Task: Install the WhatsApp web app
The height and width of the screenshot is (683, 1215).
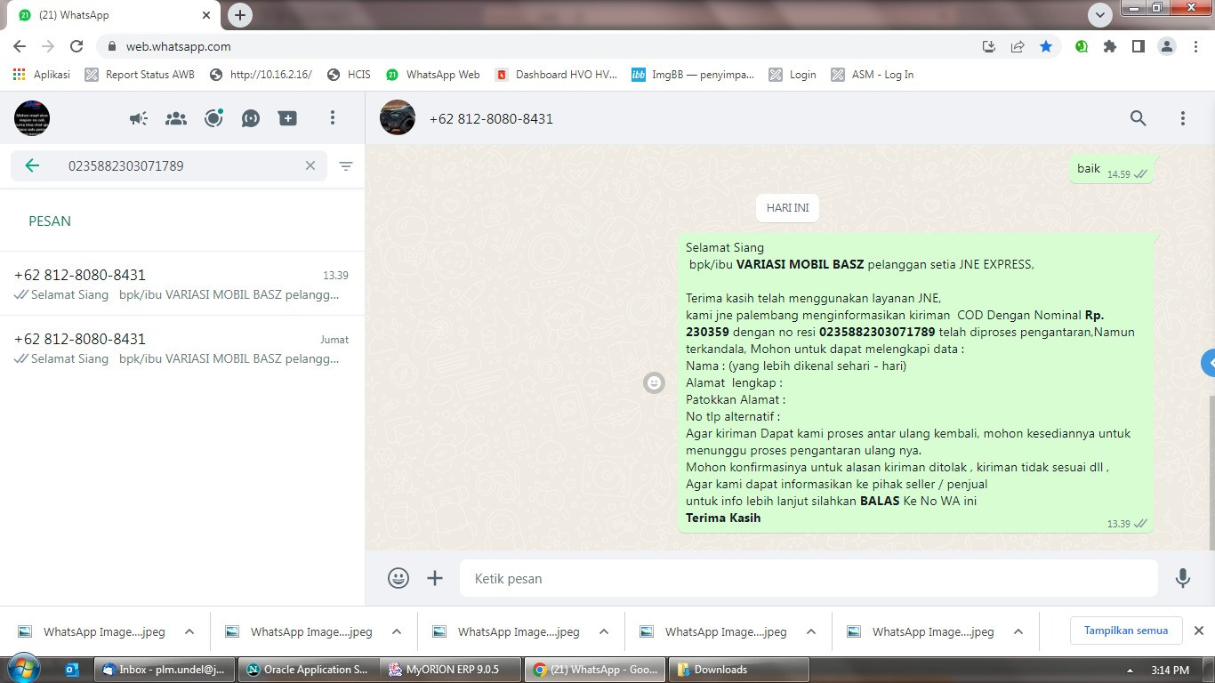Action: point(989,46)
